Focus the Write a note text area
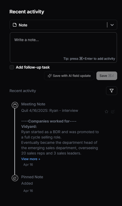 tap(63, 47)
